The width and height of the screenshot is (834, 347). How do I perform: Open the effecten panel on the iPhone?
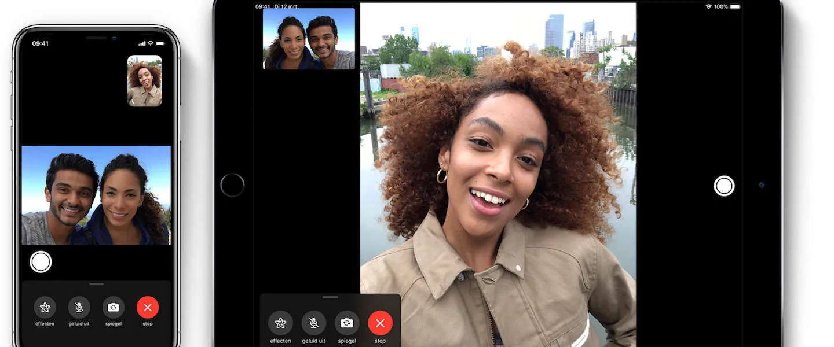click(x=45, y=308)
